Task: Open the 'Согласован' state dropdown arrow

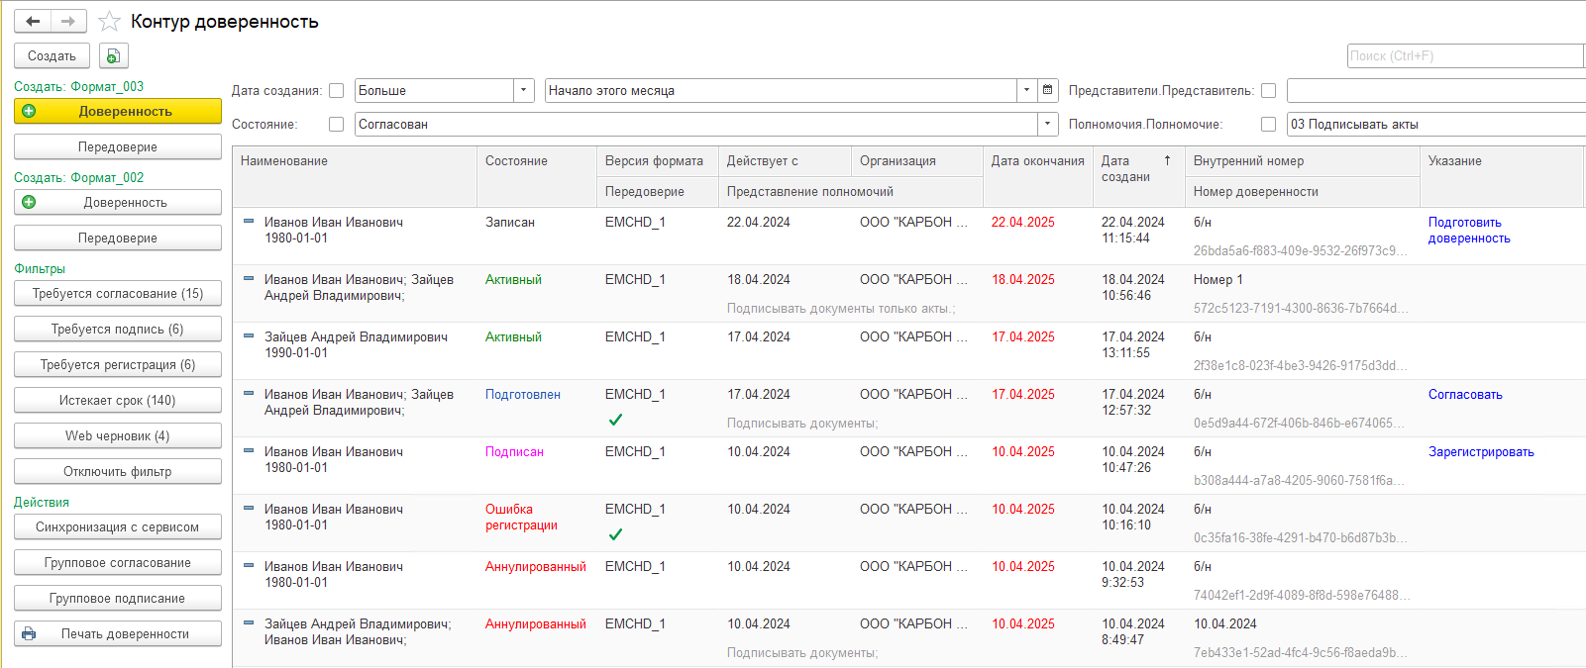Action: [1047, 124]
